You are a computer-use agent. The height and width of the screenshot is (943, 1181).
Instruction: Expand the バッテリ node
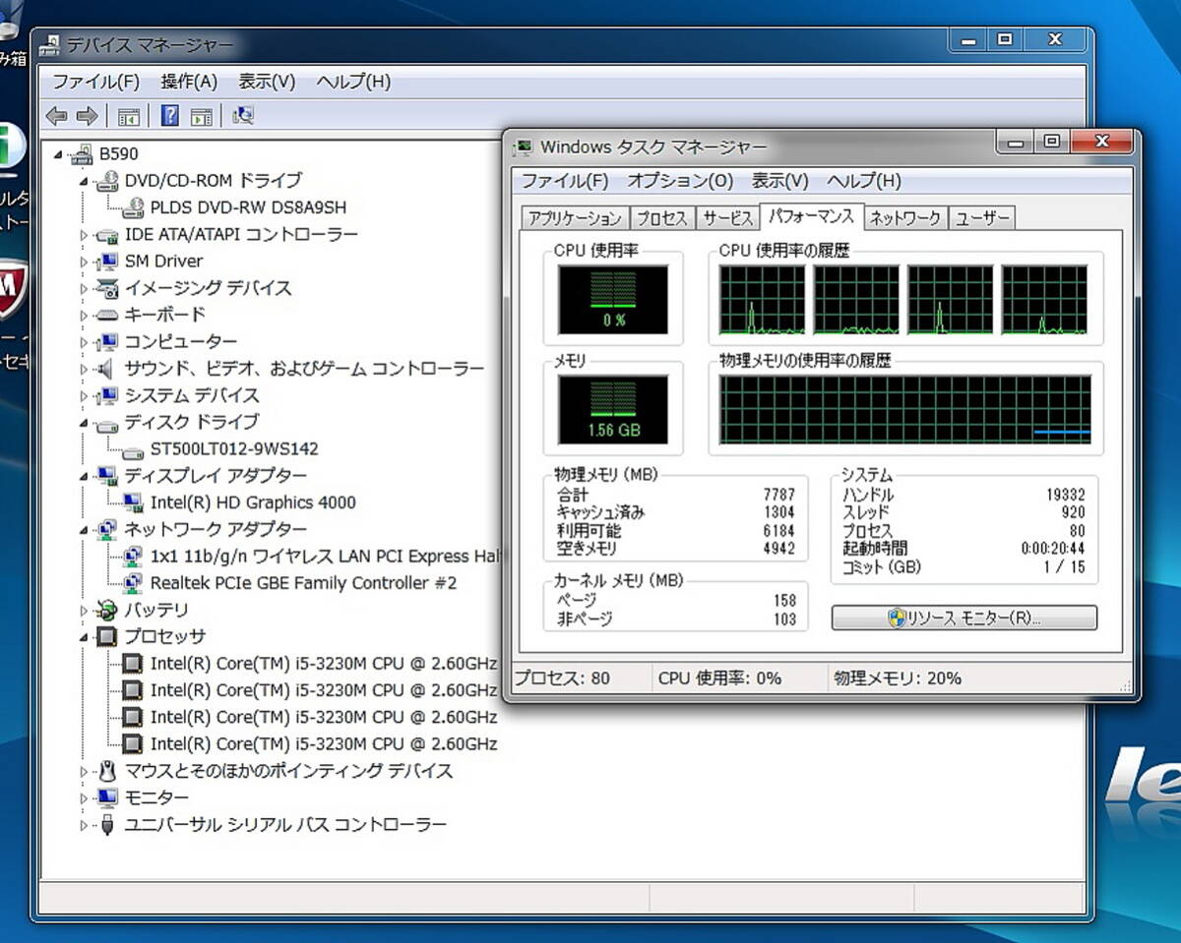click(x=85, y=611)
